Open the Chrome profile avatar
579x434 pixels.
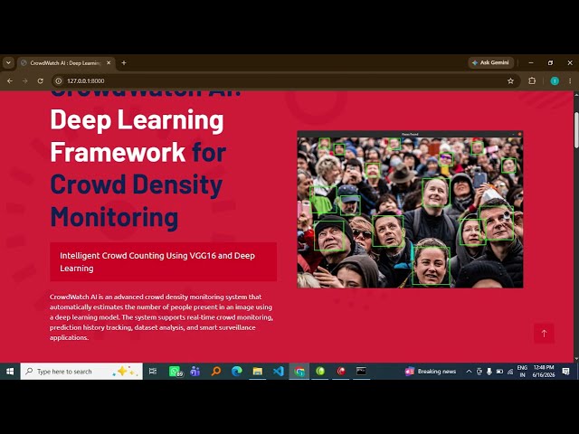click(555, 80)
